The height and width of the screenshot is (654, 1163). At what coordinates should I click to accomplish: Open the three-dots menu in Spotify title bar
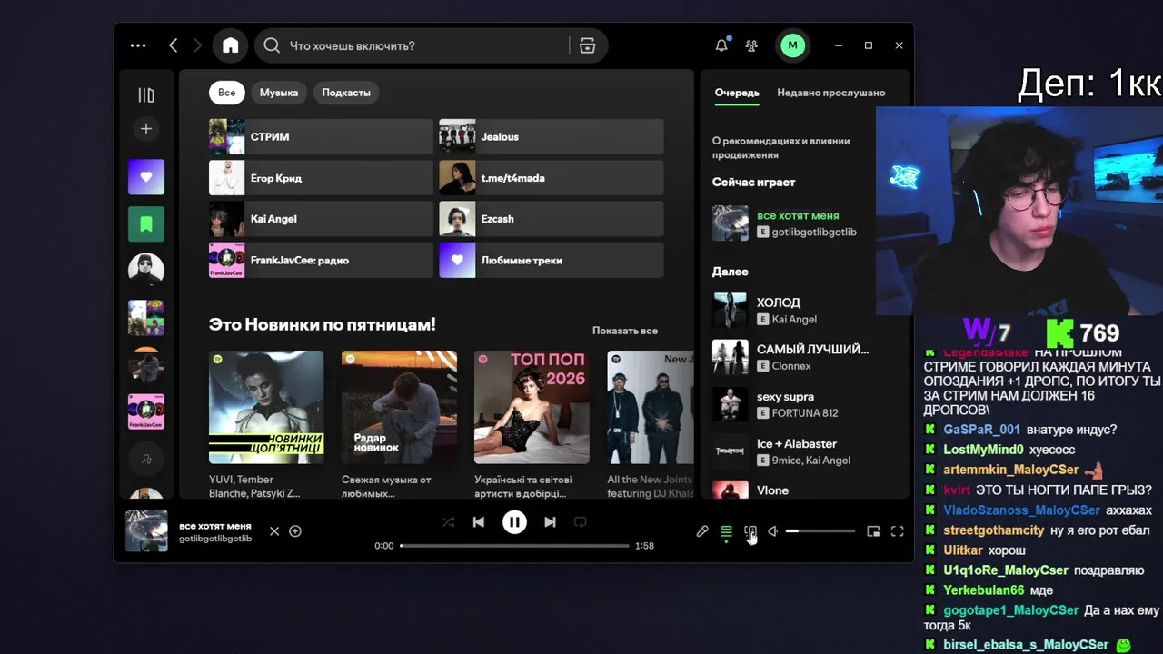(138, 45)
